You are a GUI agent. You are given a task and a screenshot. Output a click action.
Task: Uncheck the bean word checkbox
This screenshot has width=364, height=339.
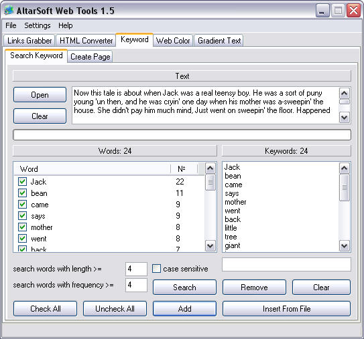pyautogui.click(x=22, y=193)
